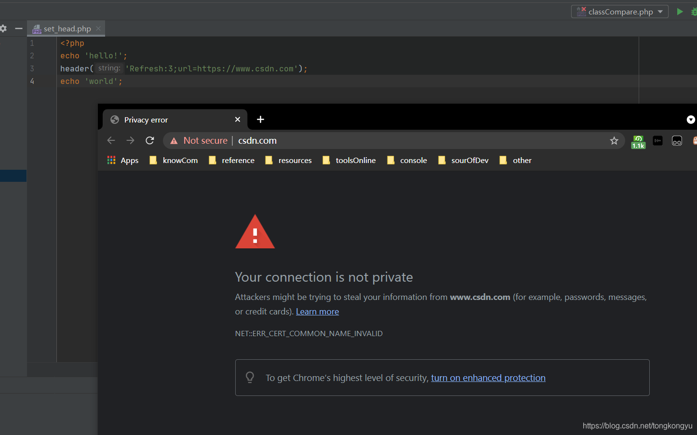This screenshot has height=435, width=697.
Task: Go forward in the browser
Action: (130, 140)
